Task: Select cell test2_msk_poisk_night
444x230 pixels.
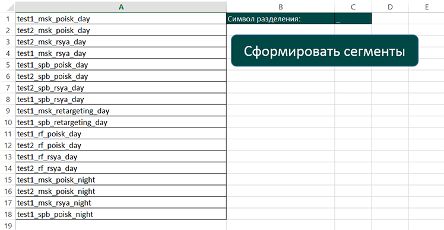Action: point(121,191)
